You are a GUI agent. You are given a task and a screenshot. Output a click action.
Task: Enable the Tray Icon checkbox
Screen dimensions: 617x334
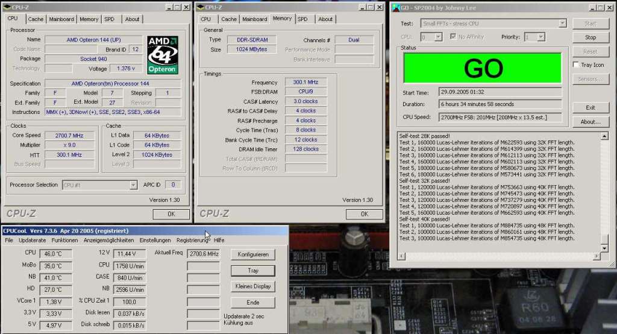pos(575,65)
